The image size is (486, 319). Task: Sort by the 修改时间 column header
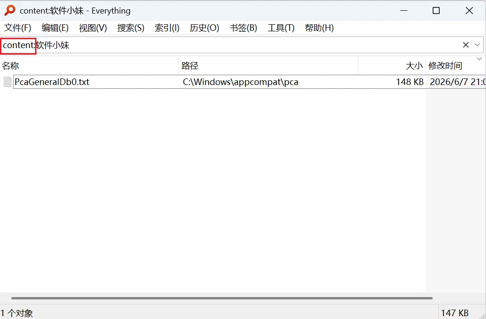click(x=456, y=65)
